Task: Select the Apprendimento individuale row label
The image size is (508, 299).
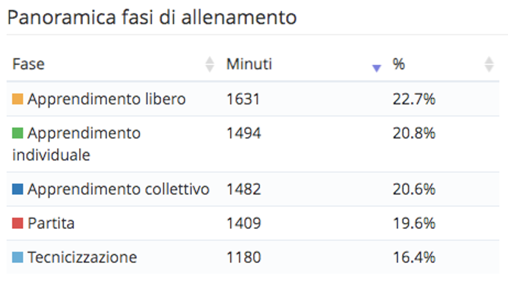Action: click(x=84, y=133)
